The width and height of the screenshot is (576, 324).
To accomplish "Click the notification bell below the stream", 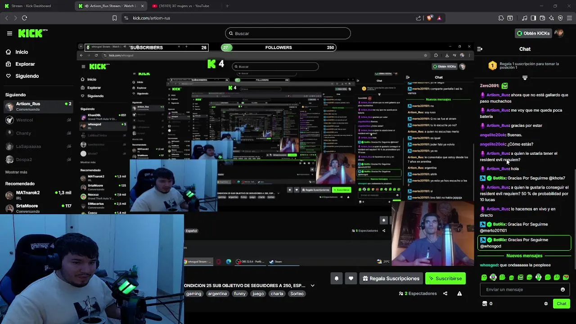I will [x=337, y=279].
